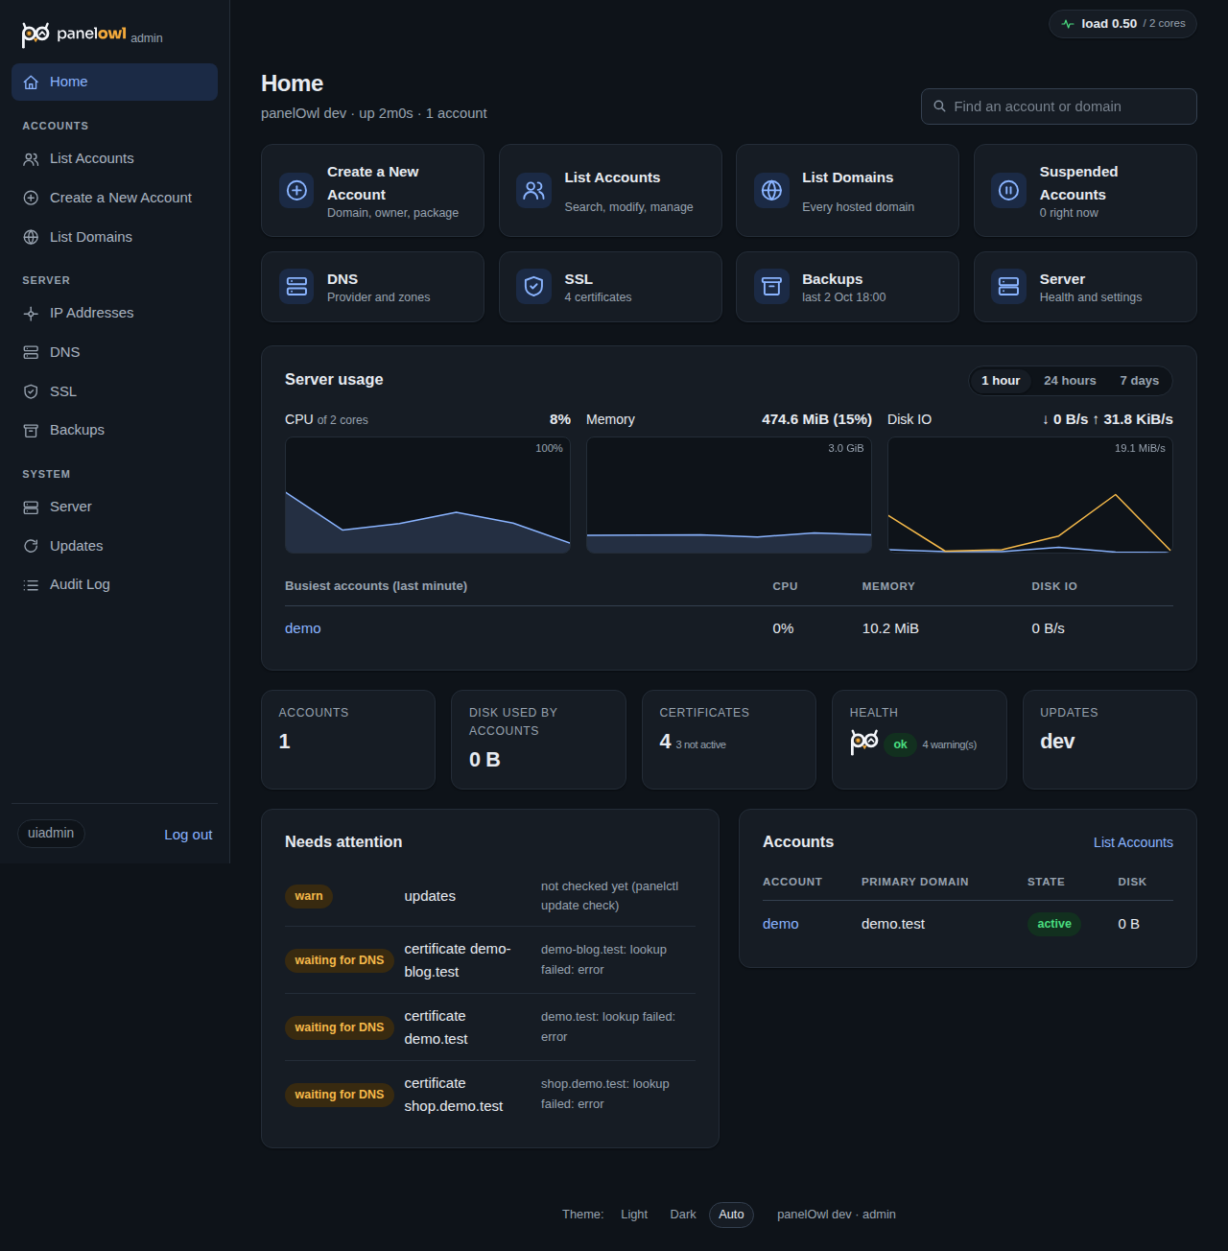
Task: Switch usage graph to 24 hours
Action: coord(1070,381)
